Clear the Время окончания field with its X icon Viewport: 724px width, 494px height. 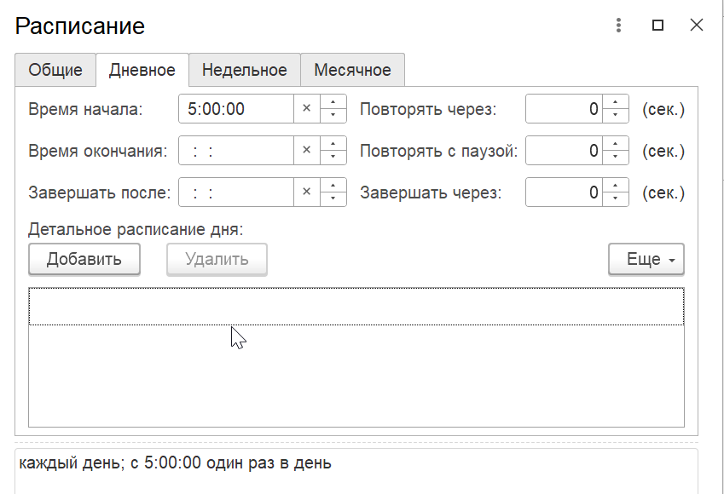pyautogui.click(x=307, y=151)
